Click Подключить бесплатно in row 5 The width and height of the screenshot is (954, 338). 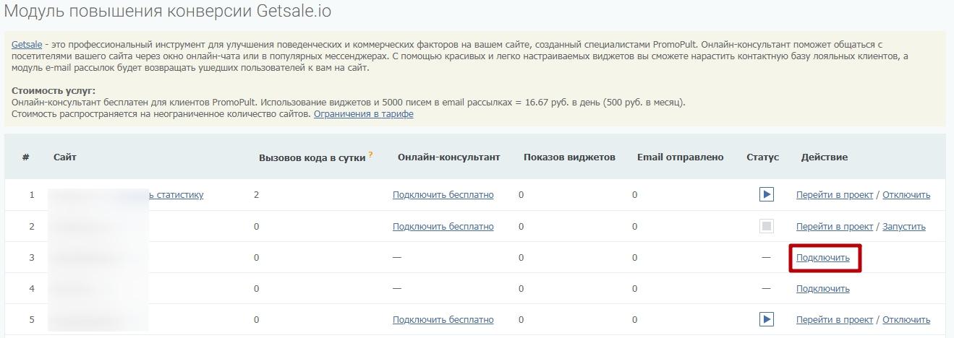point(443,320)
